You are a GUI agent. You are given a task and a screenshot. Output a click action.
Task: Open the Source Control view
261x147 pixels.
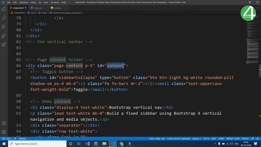(4, 27)
